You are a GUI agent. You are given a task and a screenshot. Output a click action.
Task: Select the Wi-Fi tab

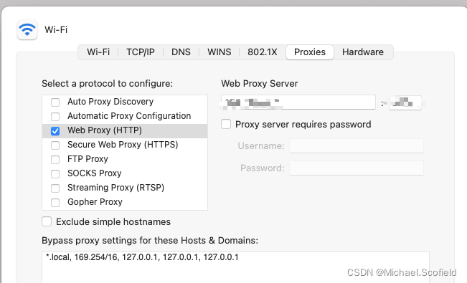[x=98, y=52]
